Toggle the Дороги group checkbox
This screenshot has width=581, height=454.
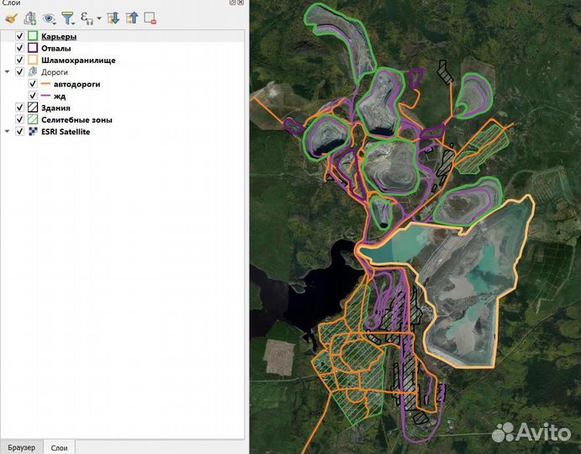tap(19, 72)
